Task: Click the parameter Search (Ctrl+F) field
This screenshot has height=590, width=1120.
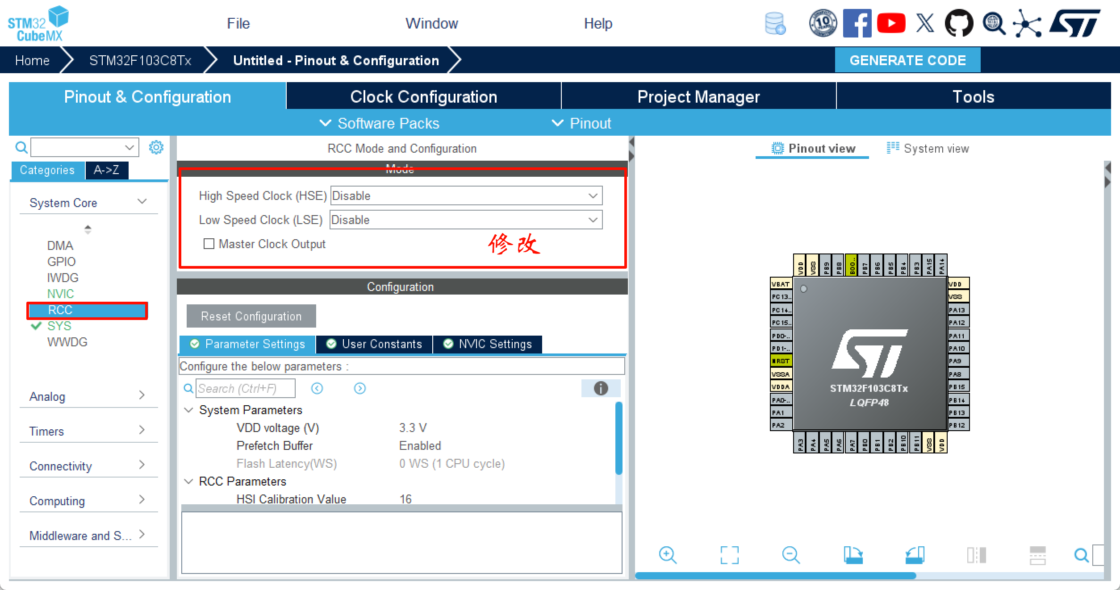Action: pyautogui.click(x=246, y=388)
